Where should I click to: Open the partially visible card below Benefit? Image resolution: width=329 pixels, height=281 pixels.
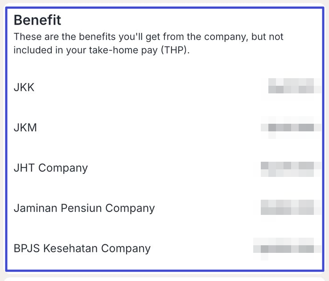coord(164,279)
